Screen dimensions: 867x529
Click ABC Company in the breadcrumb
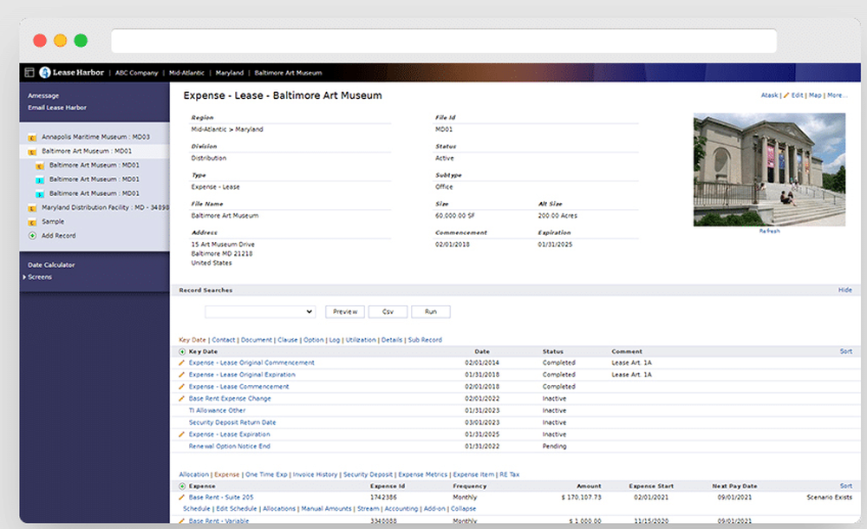[137, 73]
